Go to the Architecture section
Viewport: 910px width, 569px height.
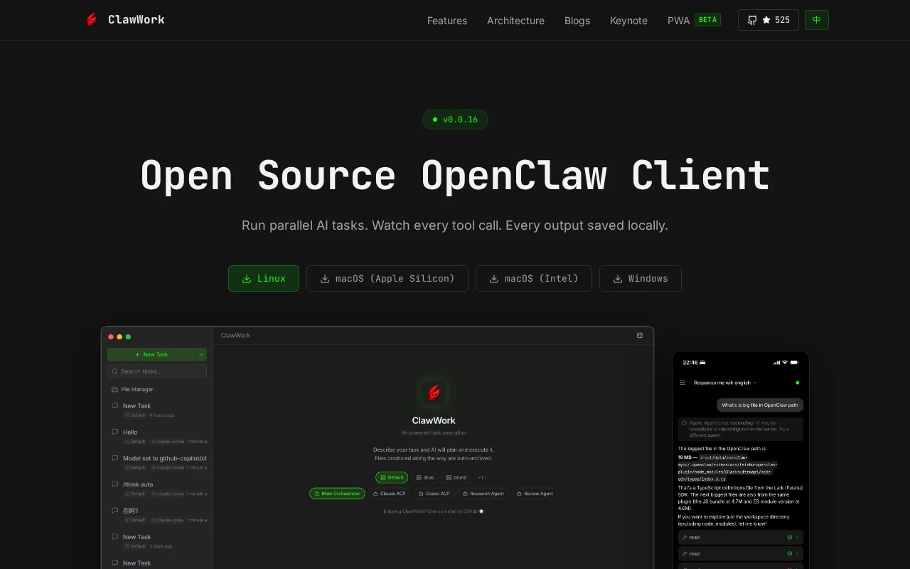515,21
